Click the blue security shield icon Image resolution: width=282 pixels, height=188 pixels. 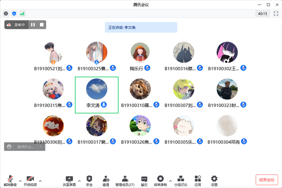click(x=14, y=13)
